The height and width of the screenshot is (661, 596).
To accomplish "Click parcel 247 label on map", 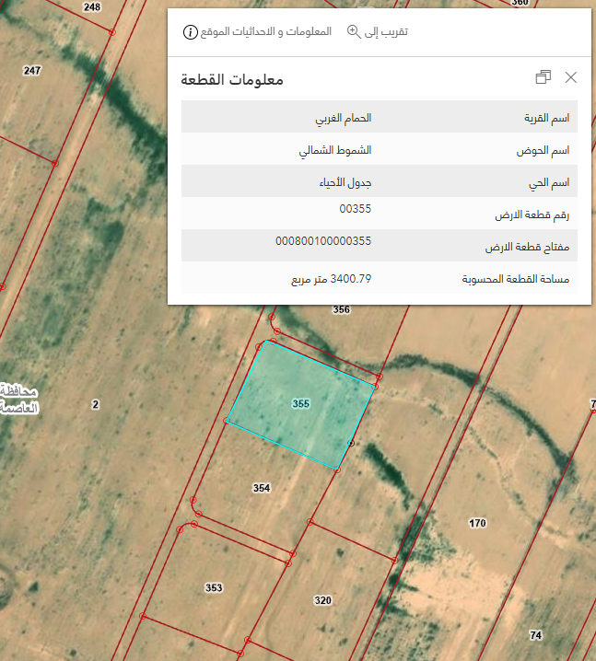I will pyautogui.click(x=32, y=70).
